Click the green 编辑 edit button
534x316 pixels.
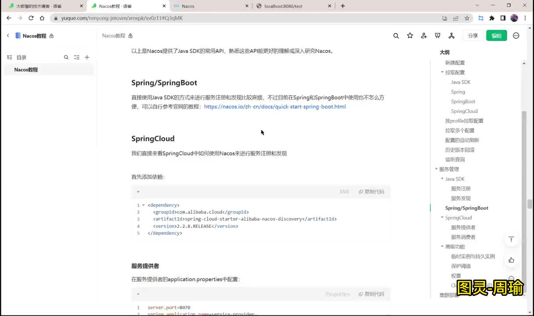(x=497, y=36)
